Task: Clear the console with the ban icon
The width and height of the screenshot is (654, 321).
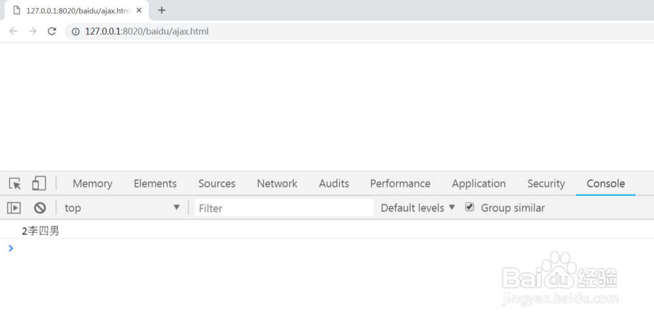Action: [40, 208]
